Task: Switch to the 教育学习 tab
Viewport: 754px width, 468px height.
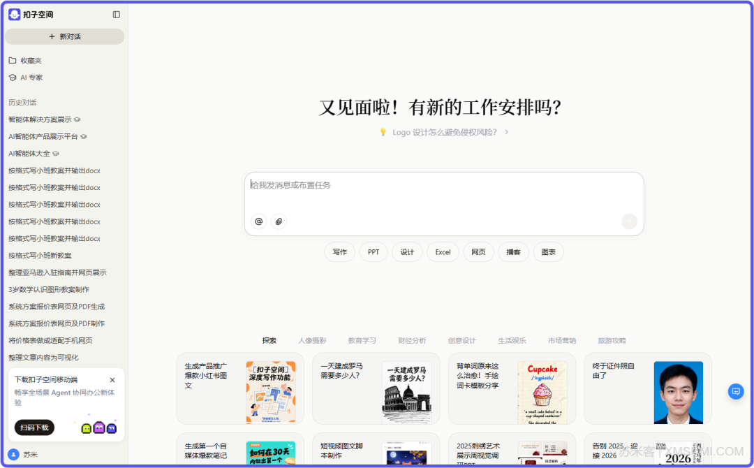Action: point(362,341)
